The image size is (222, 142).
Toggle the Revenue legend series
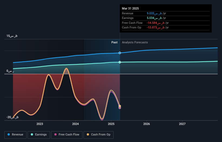click(15, 135)
